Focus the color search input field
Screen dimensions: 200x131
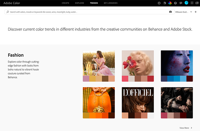(x=87, y=12)
